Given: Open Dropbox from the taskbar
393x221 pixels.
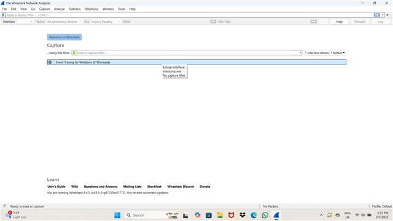Looking at the screenshot, I should (x=243, y=215).
